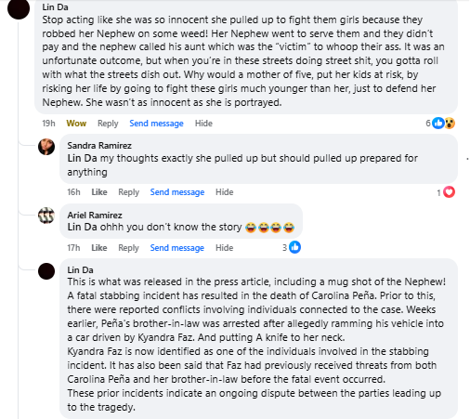Like Sandra Ramirez's reply
Viewport: 470px width, 419px height.
click(99, 192)
